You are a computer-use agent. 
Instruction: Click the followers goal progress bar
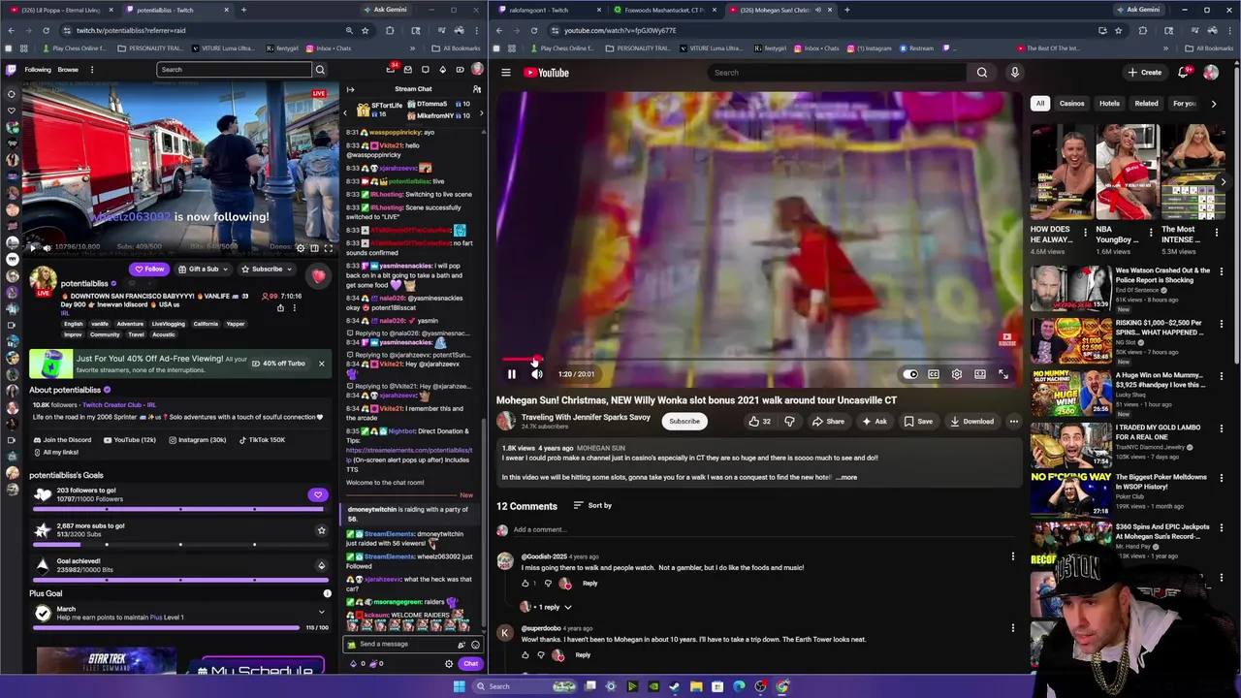[x=180, y=509]
